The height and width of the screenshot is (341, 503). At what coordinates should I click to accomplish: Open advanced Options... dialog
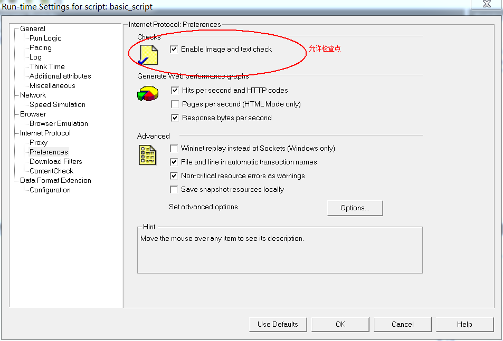coord(355,208)
